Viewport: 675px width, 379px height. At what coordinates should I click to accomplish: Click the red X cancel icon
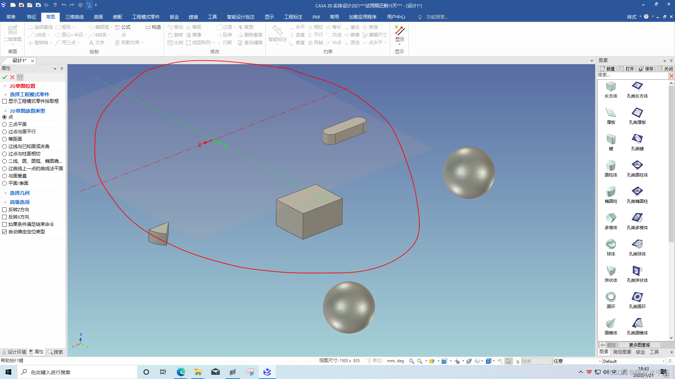pos(12,77)
